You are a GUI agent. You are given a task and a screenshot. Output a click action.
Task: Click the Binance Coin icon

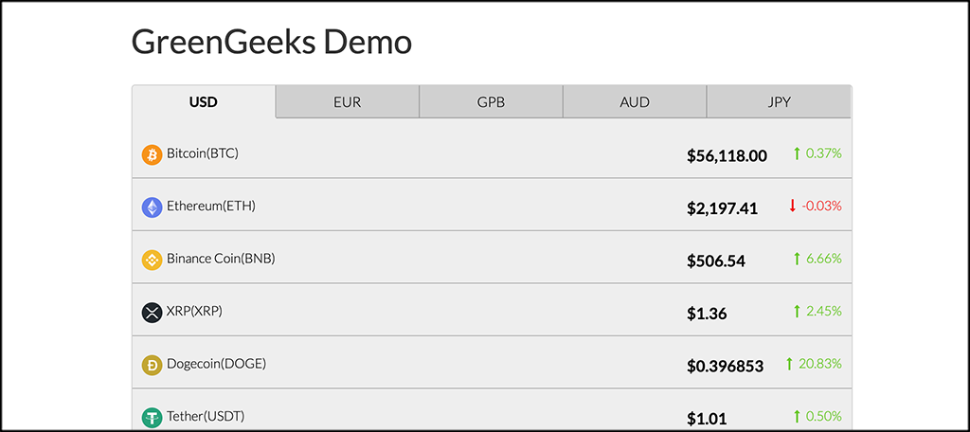[152, 260]
